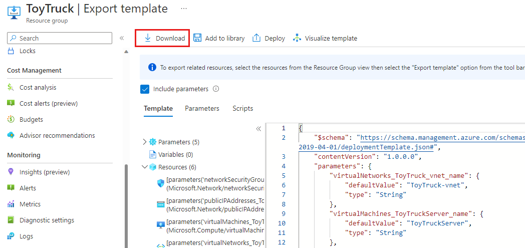Open the more options ellipsis in title

183,9
